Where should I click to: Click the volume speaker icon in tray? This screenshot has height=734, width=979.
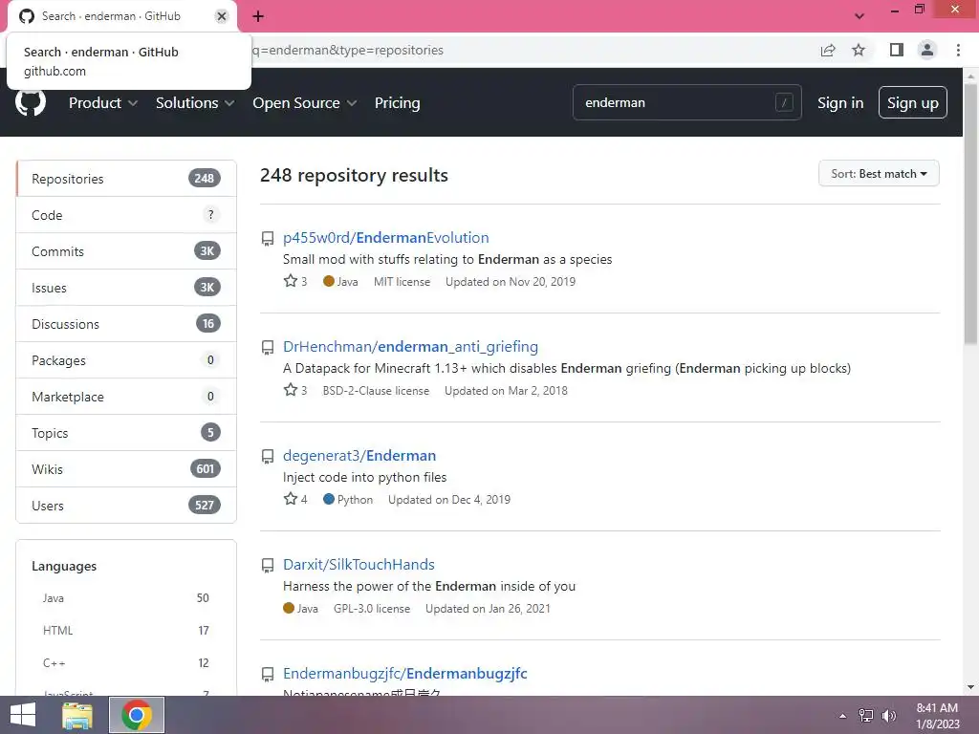[x=889, y=716]
